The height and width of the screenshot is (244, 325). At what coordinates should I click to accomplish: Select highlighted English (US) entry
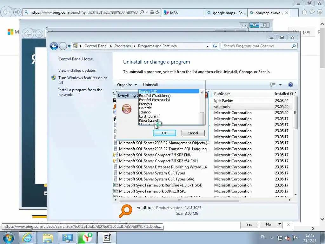(169, 91)
